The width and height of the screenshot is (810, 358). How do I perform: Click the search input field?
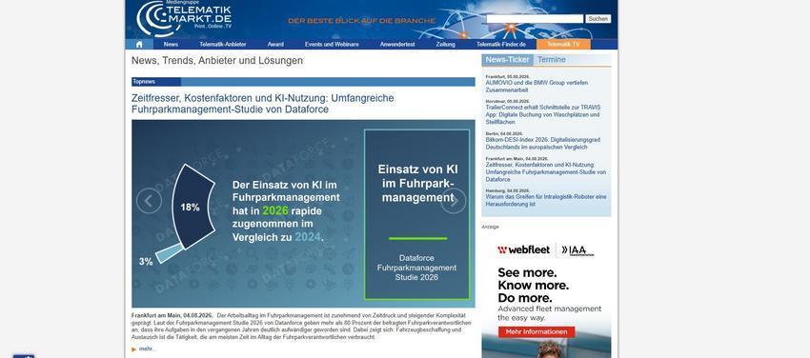pyautogui.click(x=535, y=19)
